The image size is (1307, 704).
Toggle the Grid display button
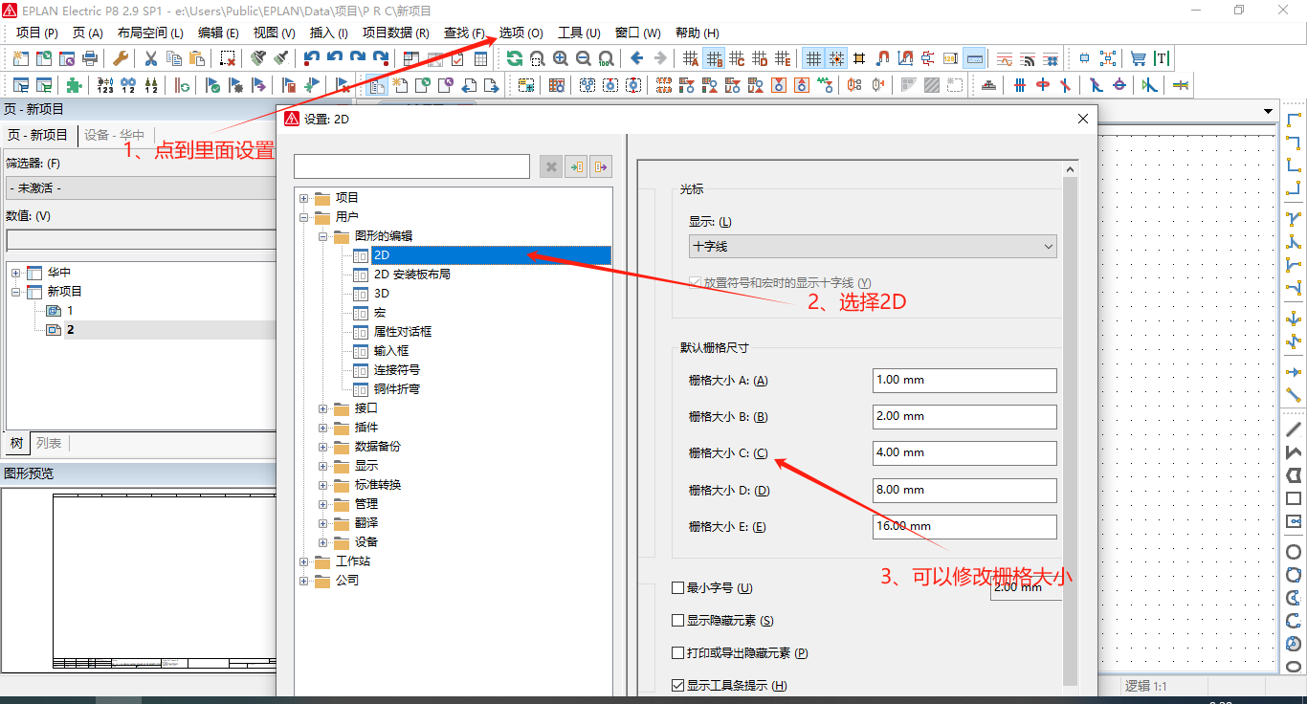point(813,58)
